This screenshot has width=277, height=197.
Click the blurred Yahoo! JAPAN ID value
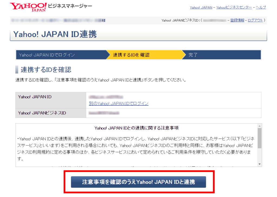tap(106, 97)
